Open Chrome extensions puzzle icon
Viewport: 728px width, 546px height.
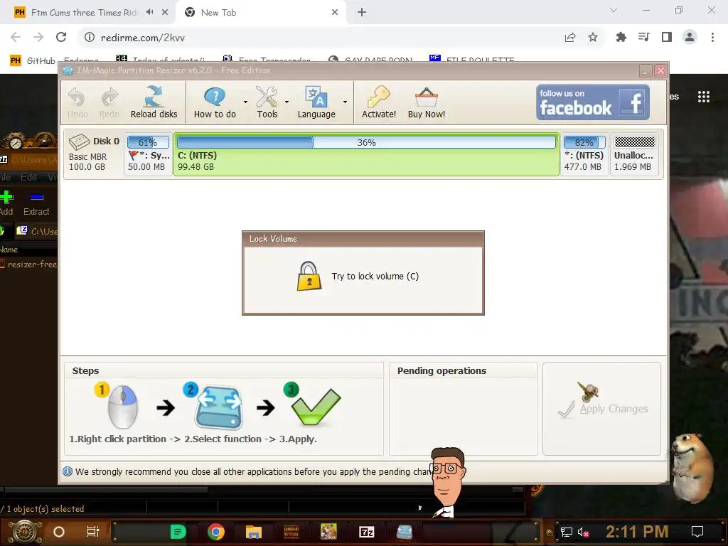click(621, 37)
